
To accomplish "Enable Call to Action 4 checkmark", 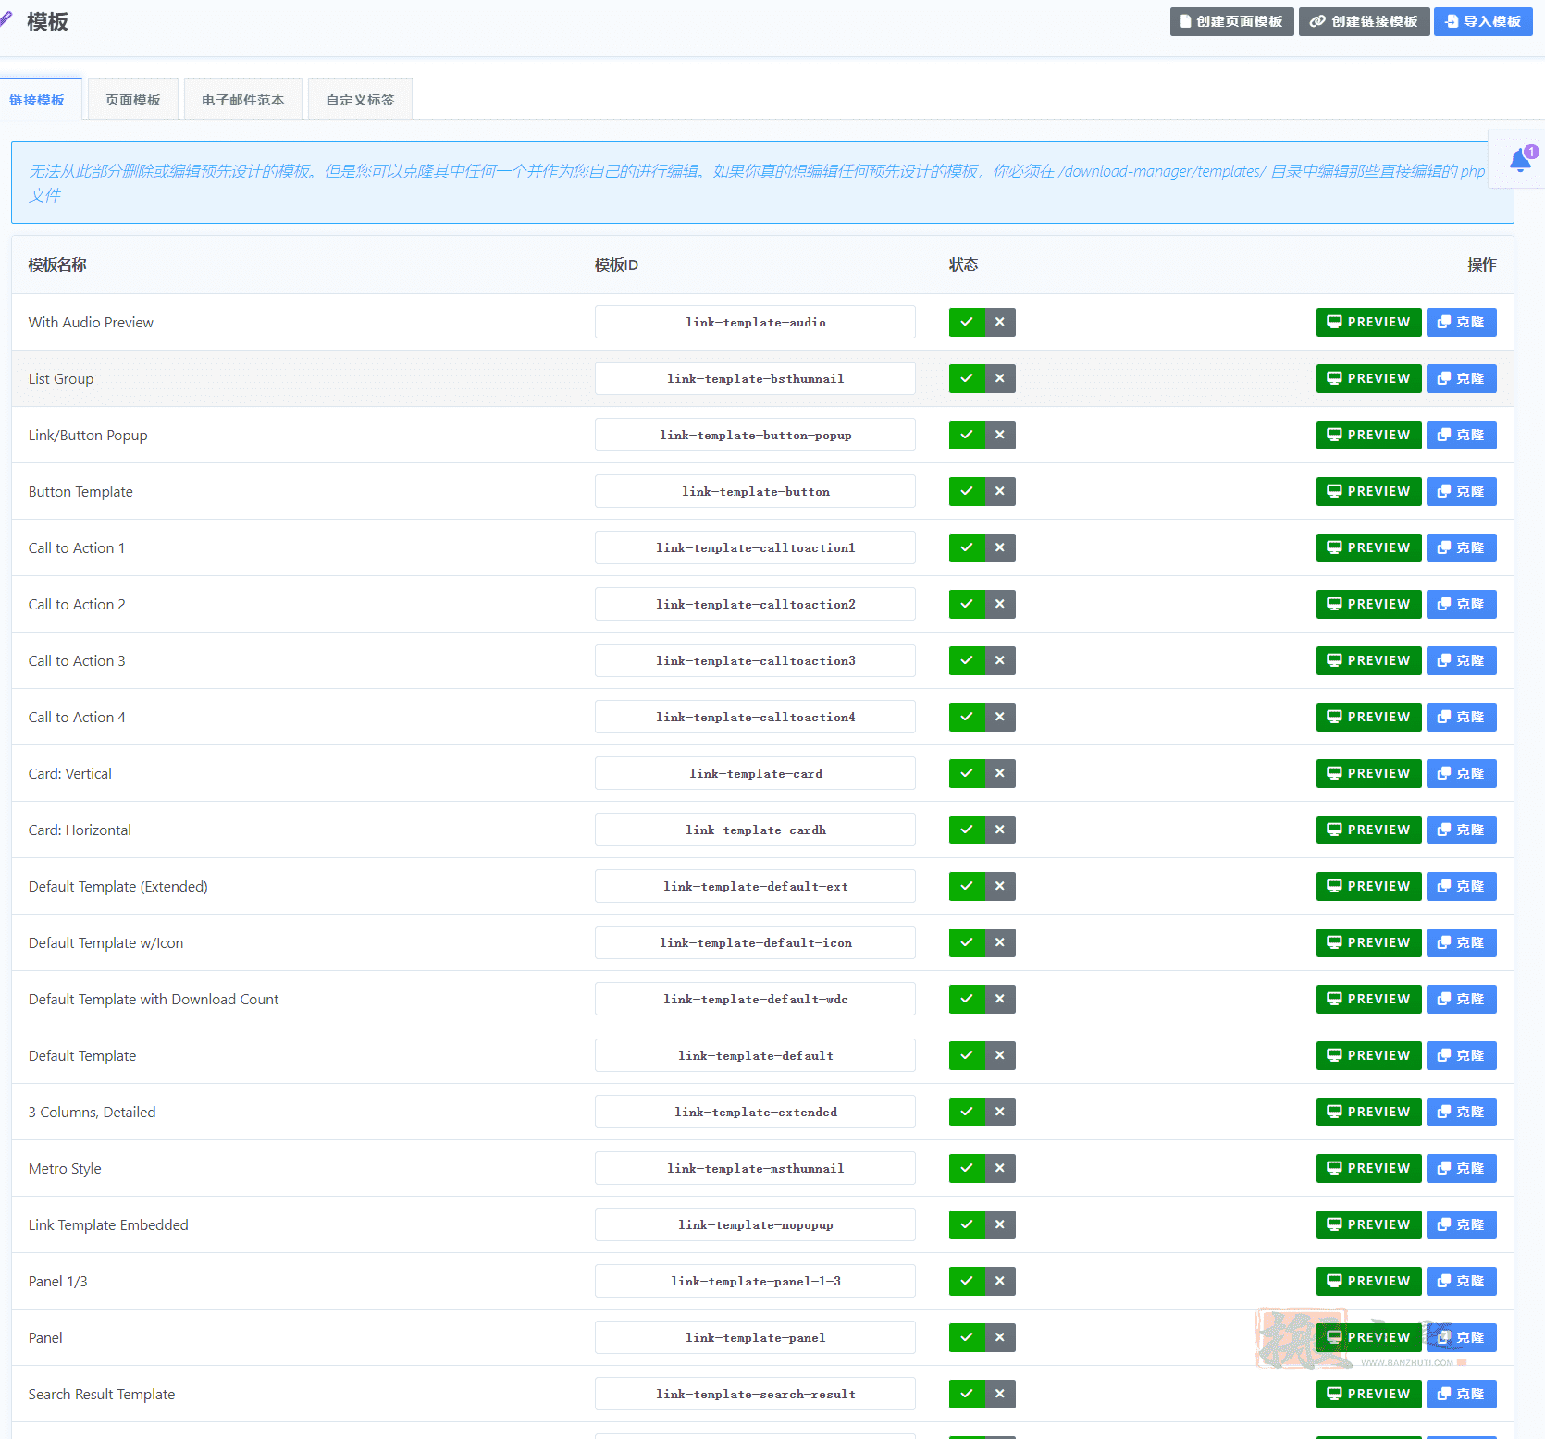I will (x=967, y=717).
